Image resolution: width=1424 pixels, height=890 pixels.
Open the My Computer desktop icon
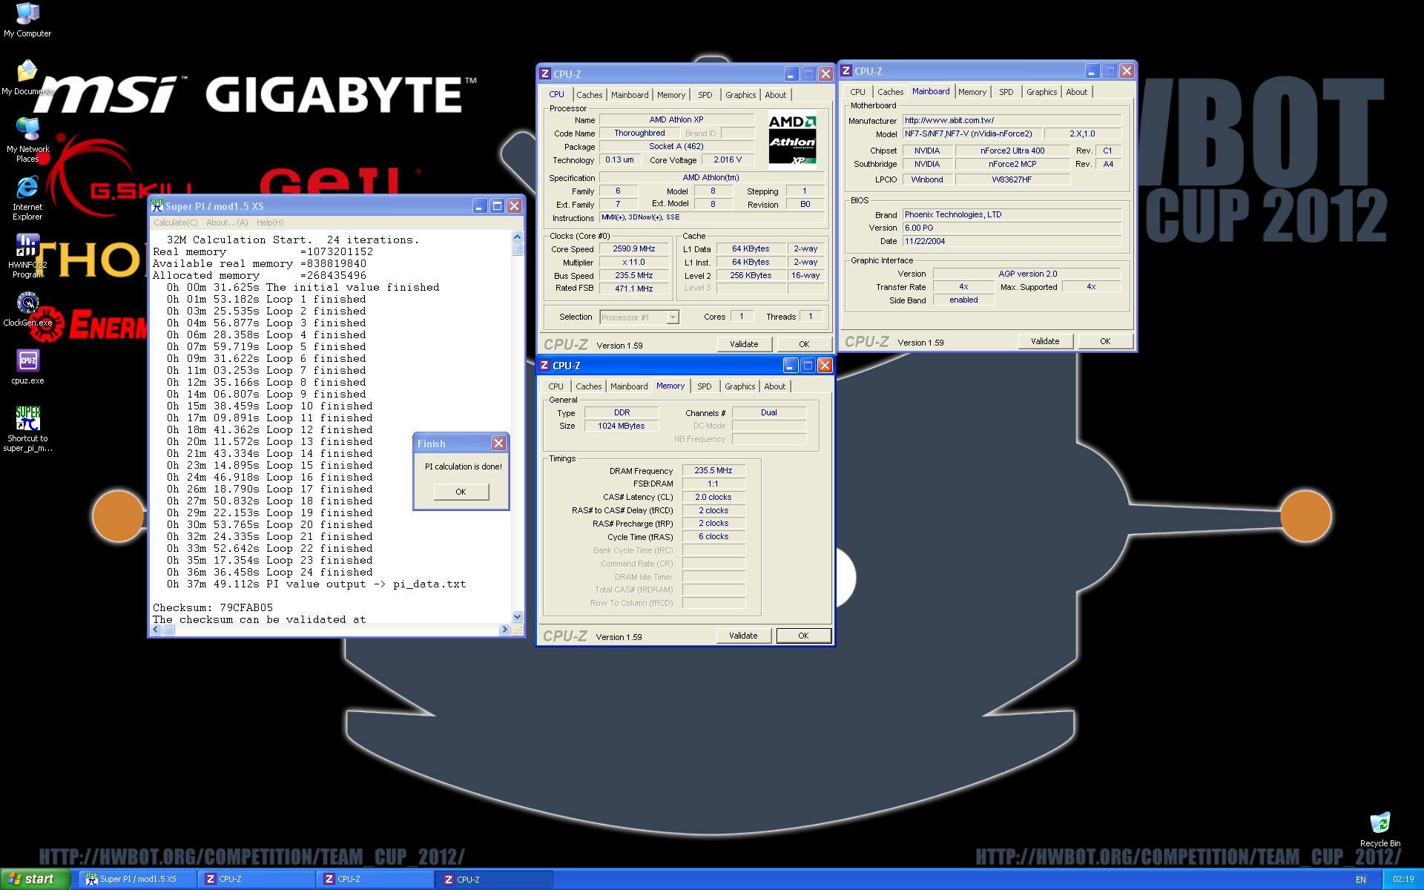(x=27, y=20)
